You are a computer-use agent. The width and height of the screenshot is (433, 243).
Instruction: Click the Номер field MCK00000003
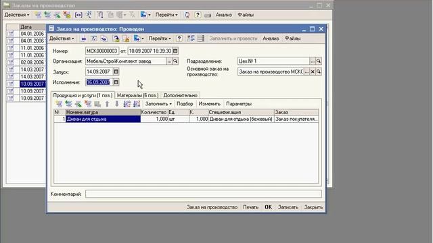point(102,51)
